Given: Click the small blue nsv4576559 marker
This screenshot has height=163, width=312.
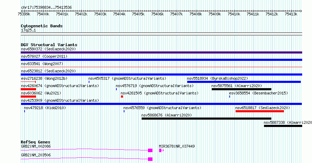Looking at the screenshot, I should point(124,111).
